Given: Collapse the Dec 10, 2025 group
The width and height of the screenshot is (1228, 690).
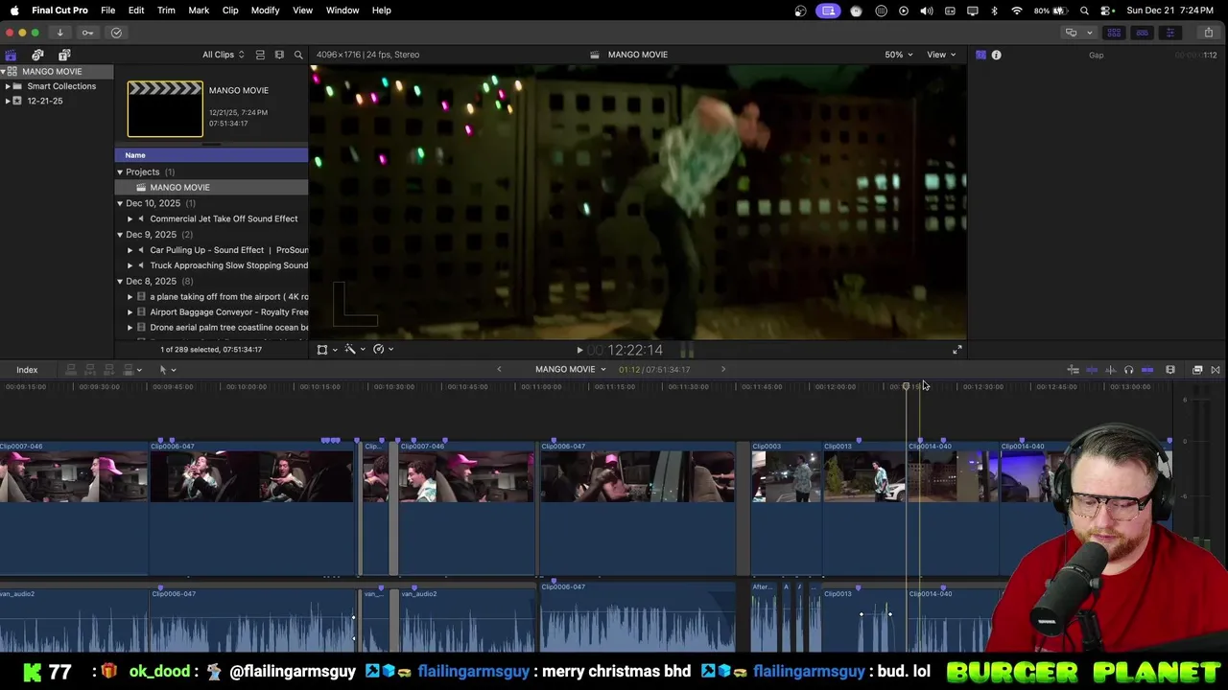Looking at the screenshot, I should click(120, 203).
